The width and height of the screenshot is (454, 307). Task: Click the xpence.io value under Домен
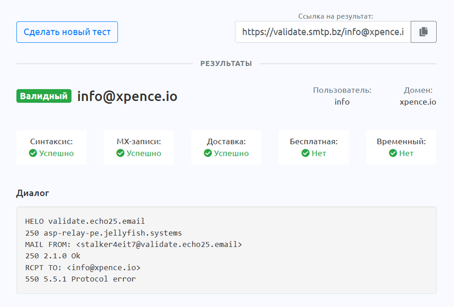click(418, 102)
